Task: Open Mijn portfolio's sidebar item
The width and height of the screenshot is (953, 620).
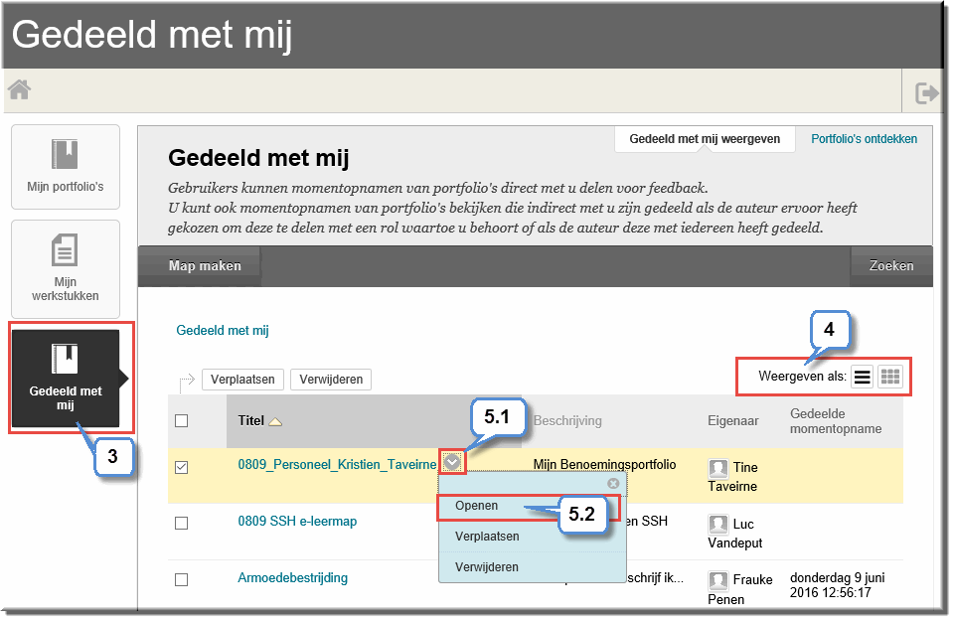Action: [66, 167]
